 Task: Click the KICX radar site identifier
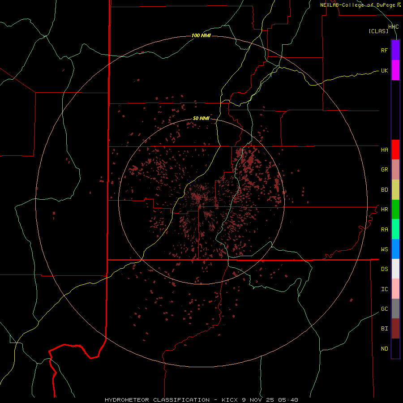(x=230, y=400)
